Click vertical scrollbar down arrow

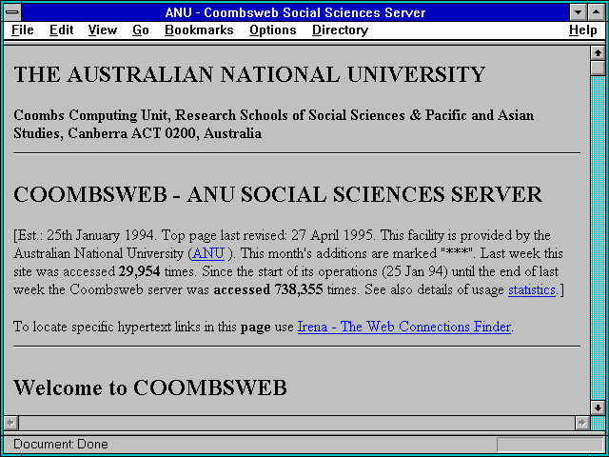click(x=598, y=407)
